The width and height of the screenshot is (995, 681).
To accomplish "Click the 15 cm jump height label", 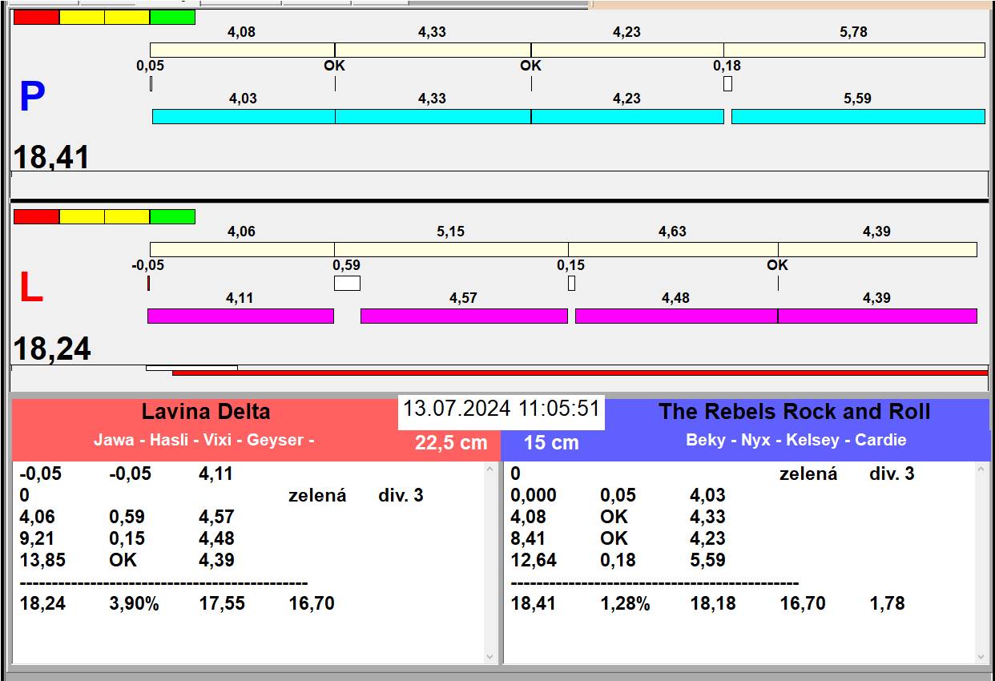I will click(x=551, y=443).
